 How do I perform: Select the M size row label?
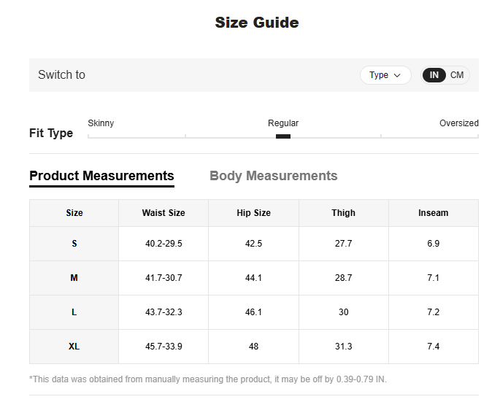(74, 278)
